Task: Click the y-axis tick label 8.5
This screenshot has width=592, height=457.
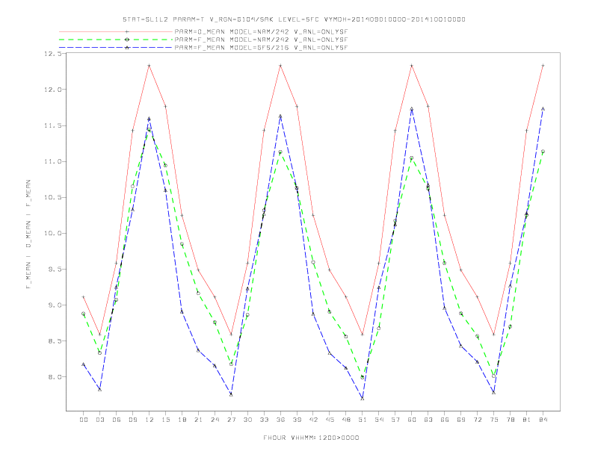Action: pos(55,341)
